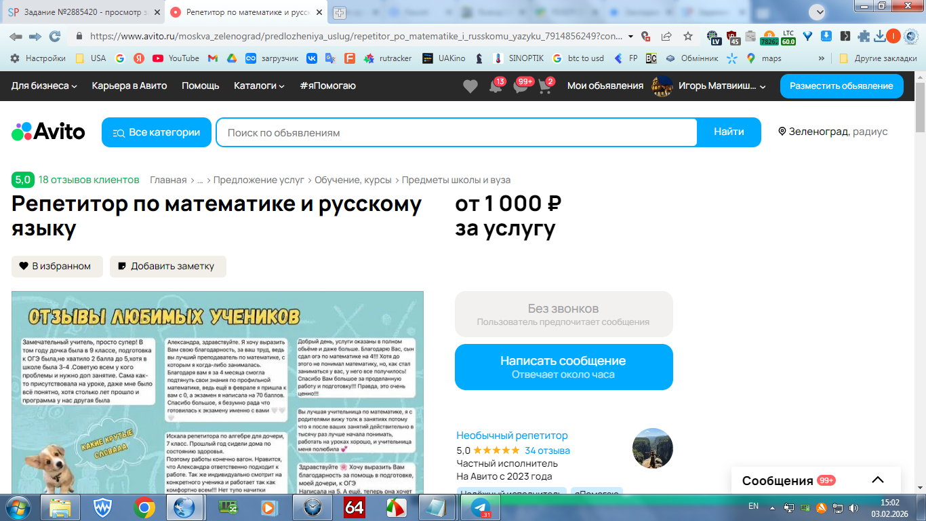
Task: Click page vertical scrollbar thumb
Action: pyautogui.click(x=920, y=108)
